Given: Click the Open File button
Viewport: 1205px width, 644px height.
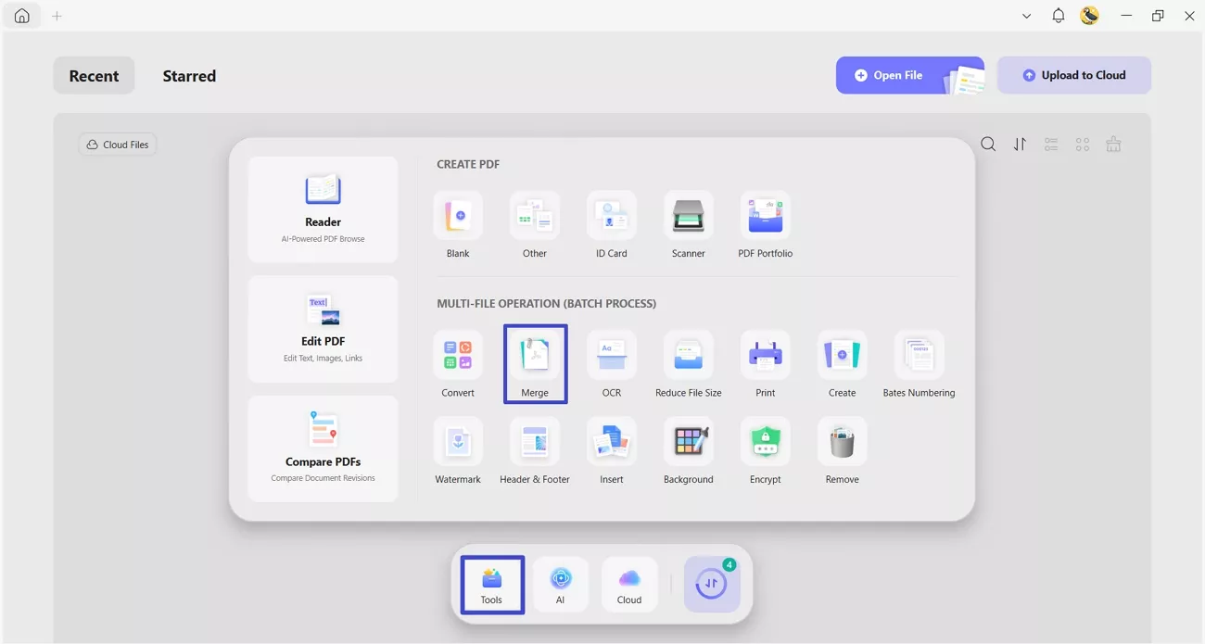Looking at the screenshot, I should tap(910, 75).
